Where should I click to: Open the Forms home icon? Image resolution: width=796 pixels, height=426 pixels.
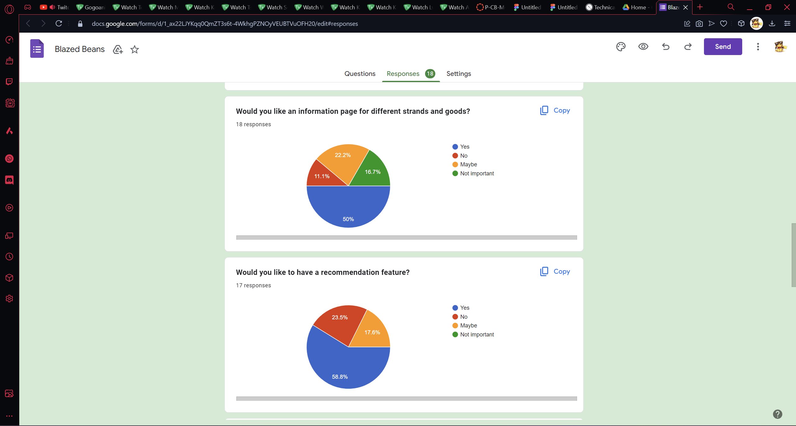pyautogui.click(x=37, y=49)
